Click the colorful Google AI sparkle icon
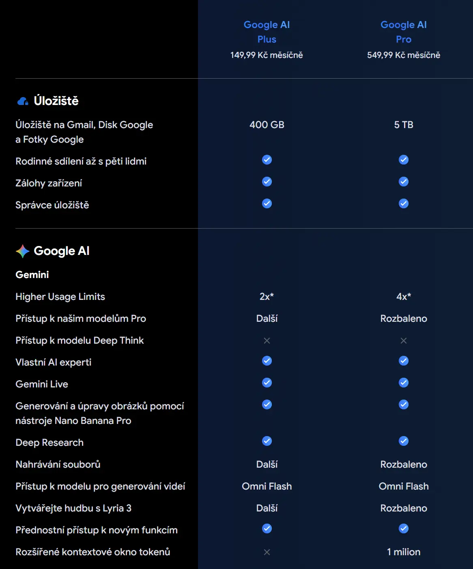Image resolution: width=473 pixels, height=569 pixels. click(23, 251)
